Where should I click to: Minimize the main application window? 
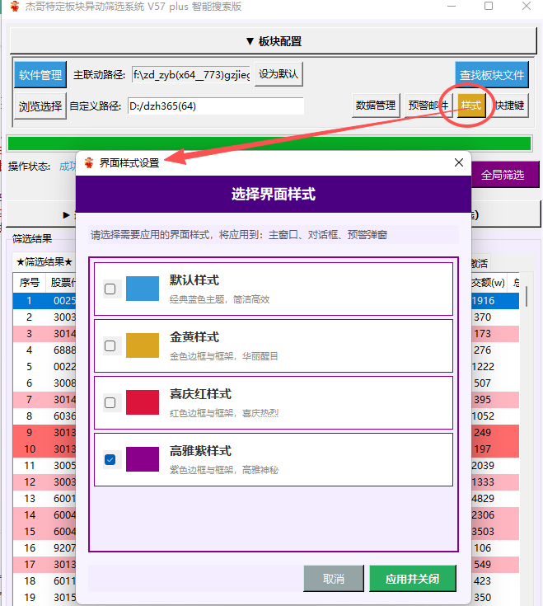(452, 7)
